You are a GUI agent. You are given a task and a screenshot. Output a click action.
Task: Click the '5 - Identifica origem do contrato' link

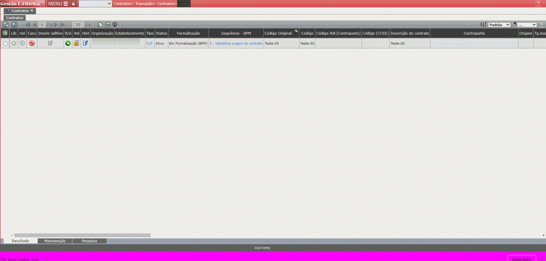click(236, 43)
